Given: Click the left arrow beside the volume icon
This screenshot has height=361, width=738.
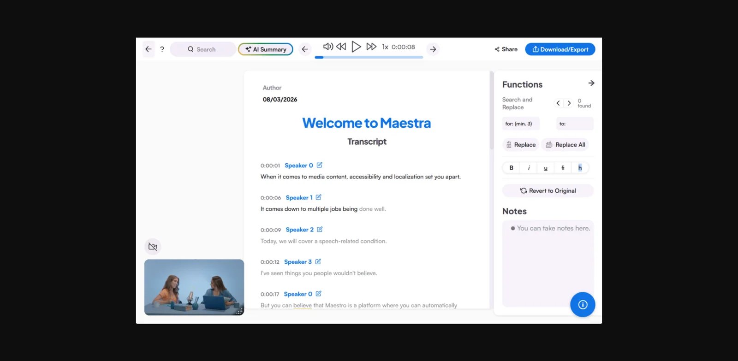Looking at the screenshot, I should (305, 49).
